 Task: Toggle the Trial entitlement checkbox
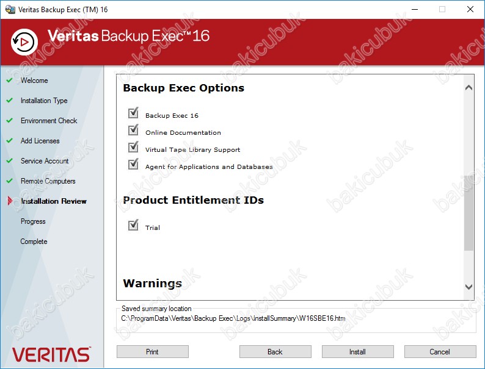click(x=133, y=226)
